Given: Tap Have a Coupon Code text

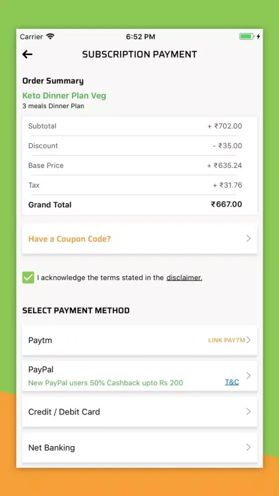Looking at the screenshot, I should (x=69, y=239).
